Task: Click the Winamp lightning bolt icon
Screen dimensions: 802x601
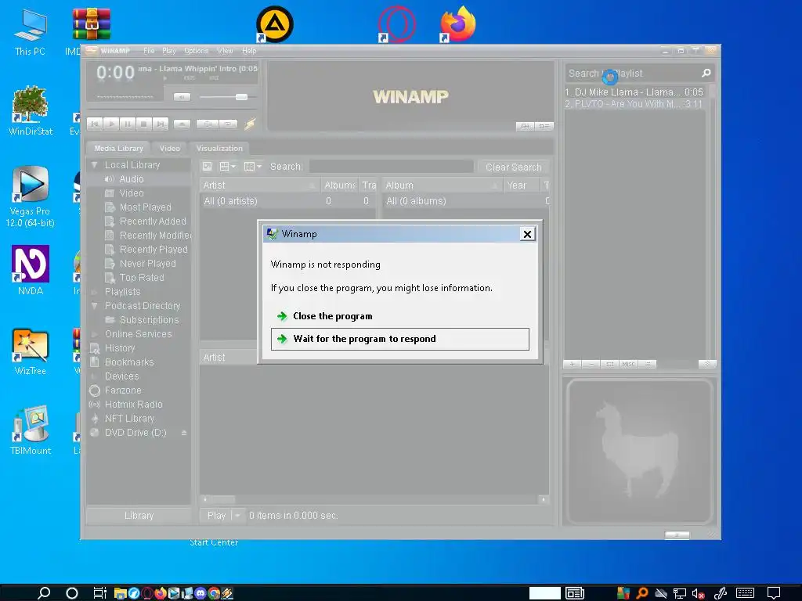Action: click(x=250, y=124)
